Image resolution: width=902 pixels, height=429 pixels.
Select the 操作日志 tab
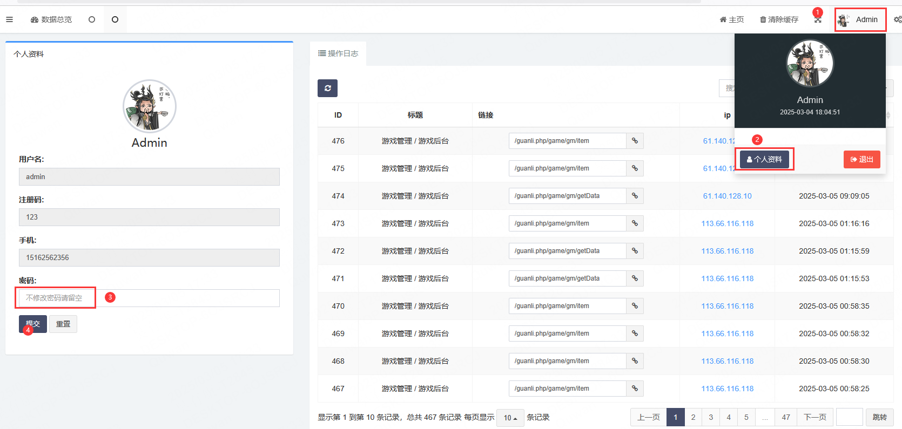tap(338, 53)
